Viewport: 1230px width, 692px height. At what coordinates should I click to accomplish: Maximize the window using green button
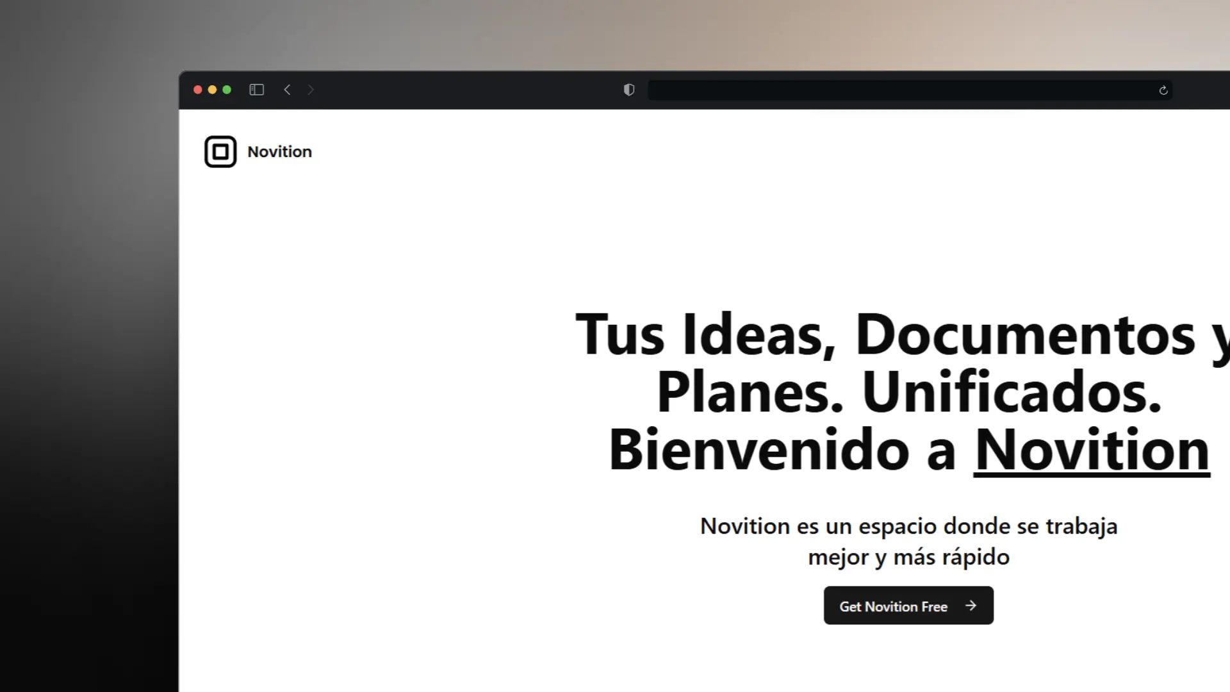[227, 90]
